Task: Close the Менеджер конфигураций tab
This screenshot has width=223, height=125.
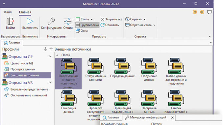Action: (x=172, y=118)
